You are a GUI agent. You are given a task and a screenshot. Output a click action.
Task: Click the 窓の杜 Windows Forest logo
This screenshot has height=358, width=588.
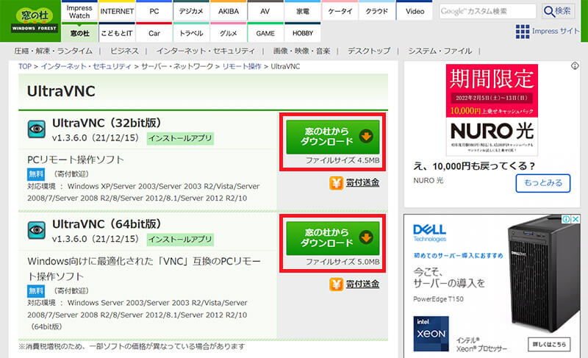(34, 21)
